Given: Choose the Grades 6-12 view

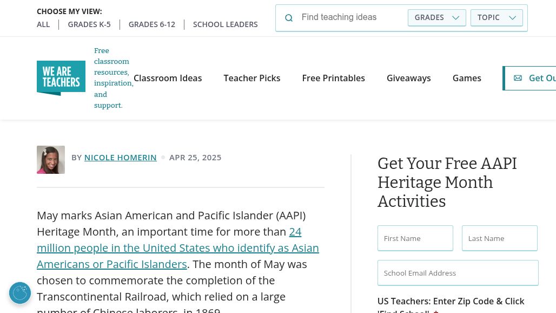Looking at the screenshot, I should pyautogui.click(x=152, y=24).
